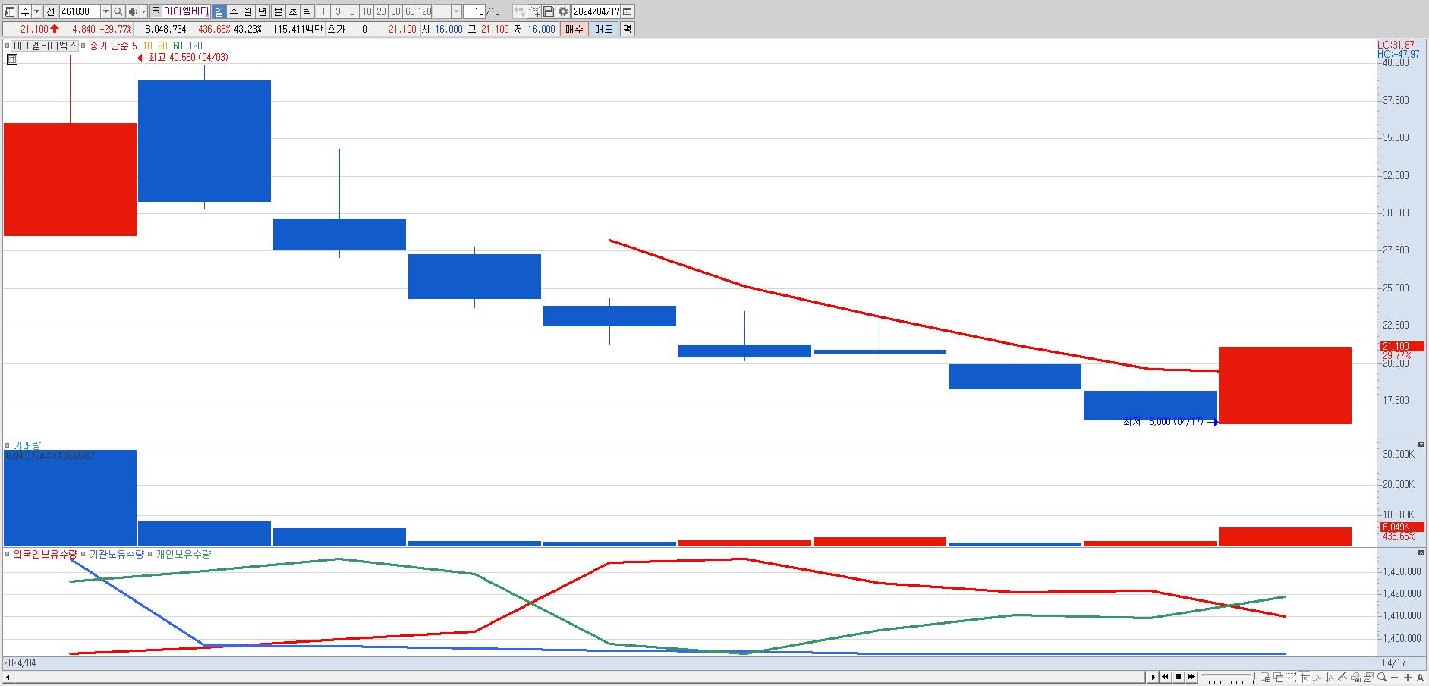
Task: Open the 주 market type dropdown arrow
Action: pos(36,11)
